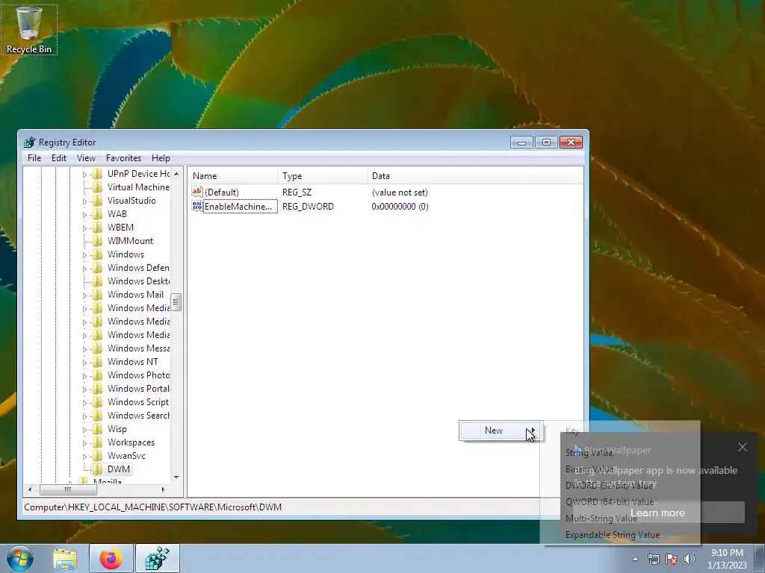Click the Windows Mail folder icon

(98, 294)
